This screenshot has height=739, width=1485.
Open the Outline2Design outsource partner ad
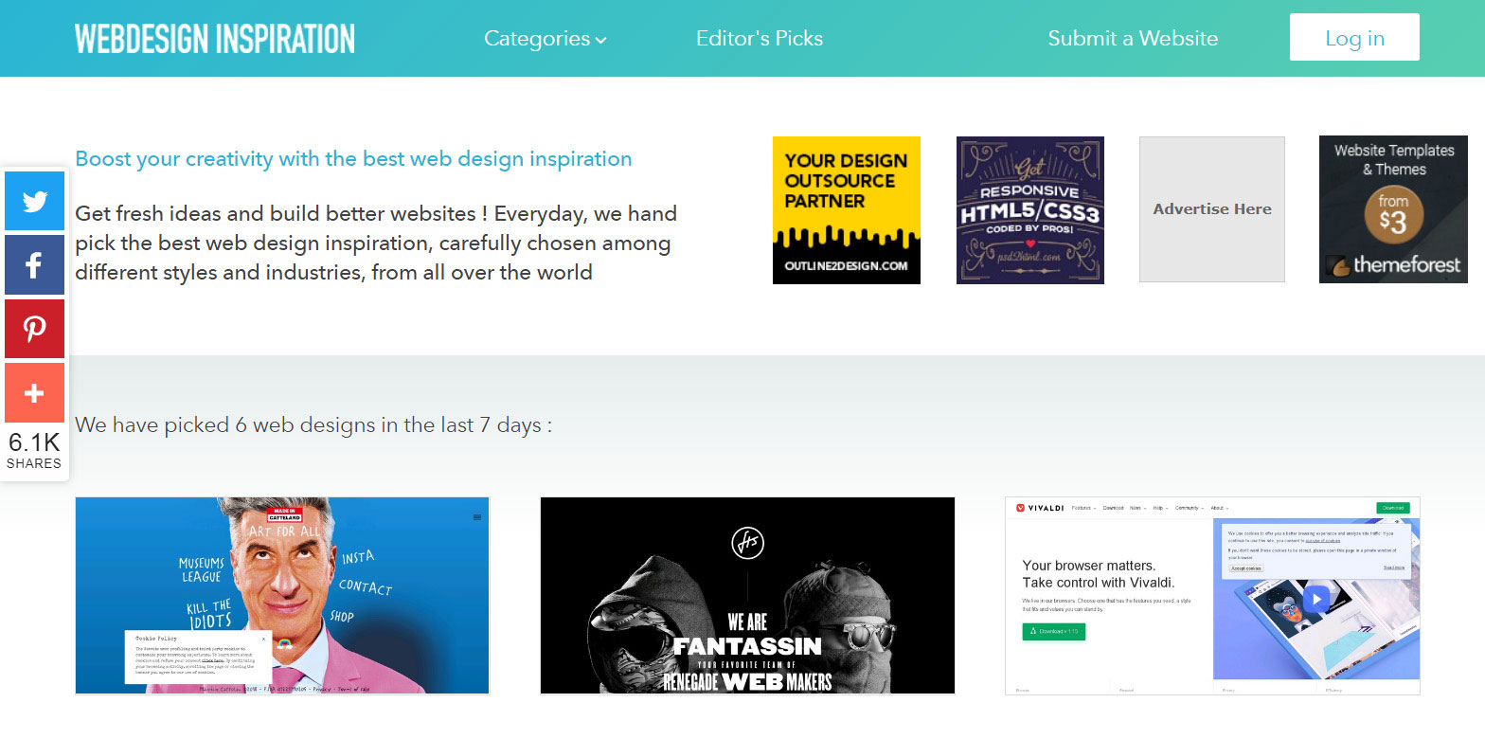click(846, 209)
